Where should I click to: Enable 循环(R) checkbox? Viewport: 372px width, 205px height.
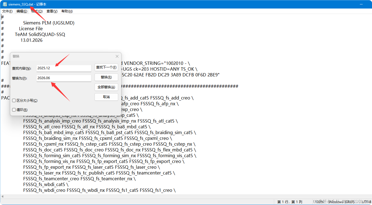tap(14, 110)
